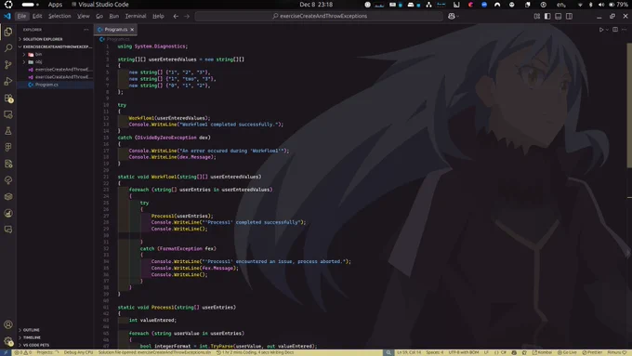This screenshot has width=632, height=356.
Task: Expand the VS Code Pets section
Action: 55,345
